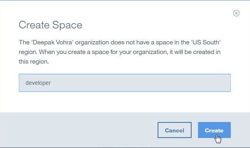Focus the space name input field
The height and width of the screenshot is (148, 250).
125,83
